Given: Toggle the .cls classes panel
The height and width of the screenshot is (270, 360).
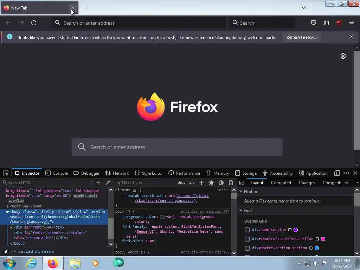Looking at the screenshot, I should (192, 183).
